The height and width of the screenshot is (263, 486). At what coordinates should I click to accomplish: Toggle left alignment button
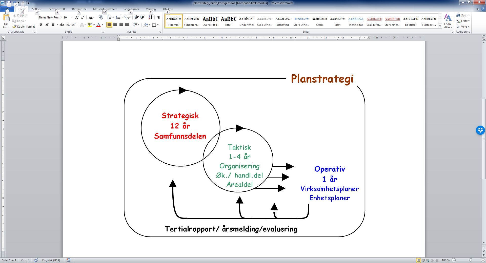coord(109,25)
